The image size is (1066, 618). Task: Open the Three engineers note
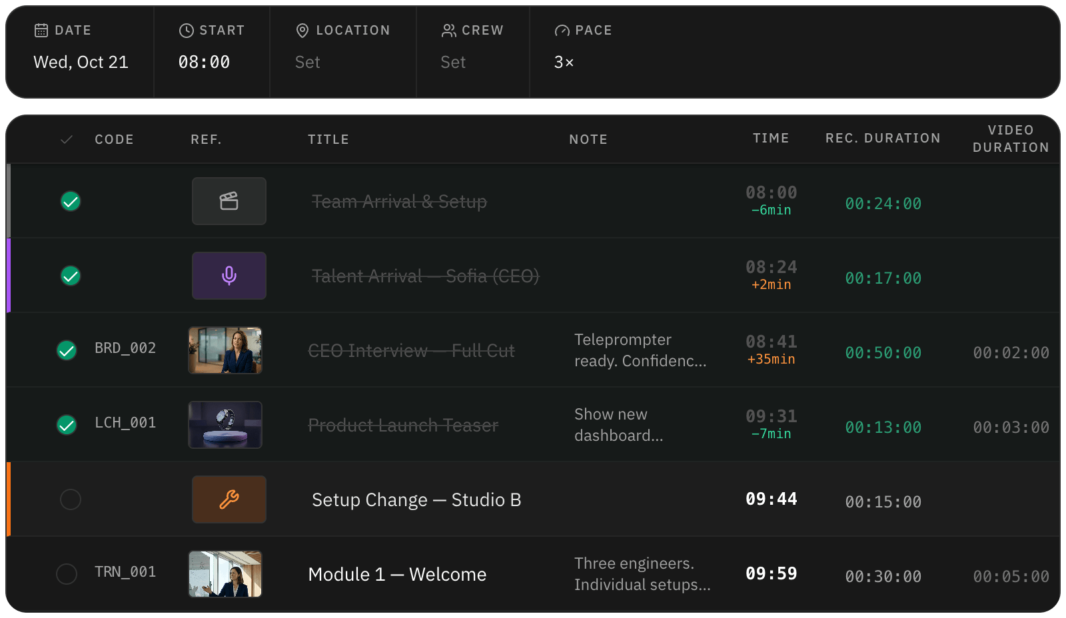(x=642, y=574)
